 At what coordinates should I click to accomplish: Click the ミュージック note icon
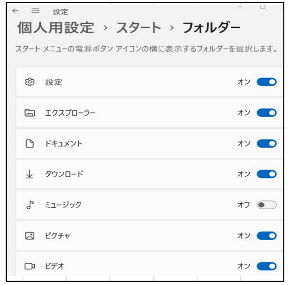[29, 205]
